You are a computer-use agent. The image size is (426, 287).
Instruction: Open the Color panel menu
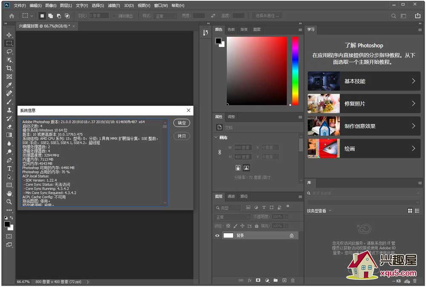tap(300, 30)
